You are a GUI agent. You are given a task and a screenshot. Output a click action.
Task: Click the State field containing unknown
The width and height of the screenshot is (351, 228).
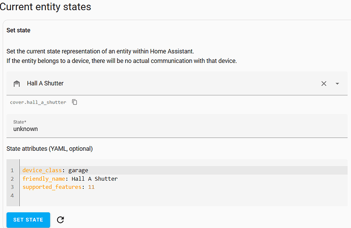click(x=177, y=126)
